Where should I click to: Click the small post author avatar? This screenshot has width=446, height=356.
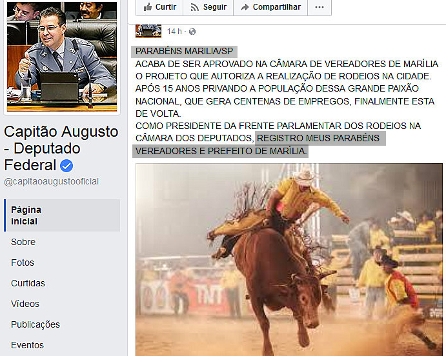coord(148,31)
